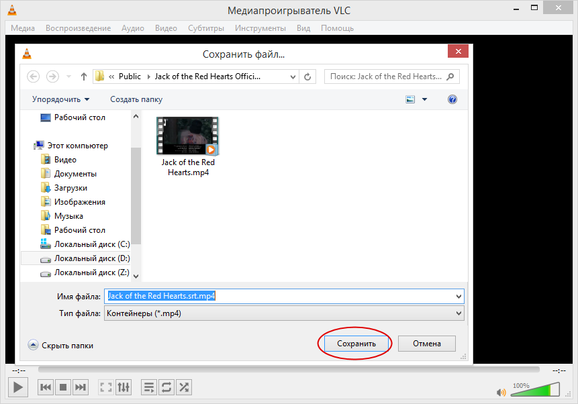
Task: Toggle loop repeat mode
Action: click(166, 387)
